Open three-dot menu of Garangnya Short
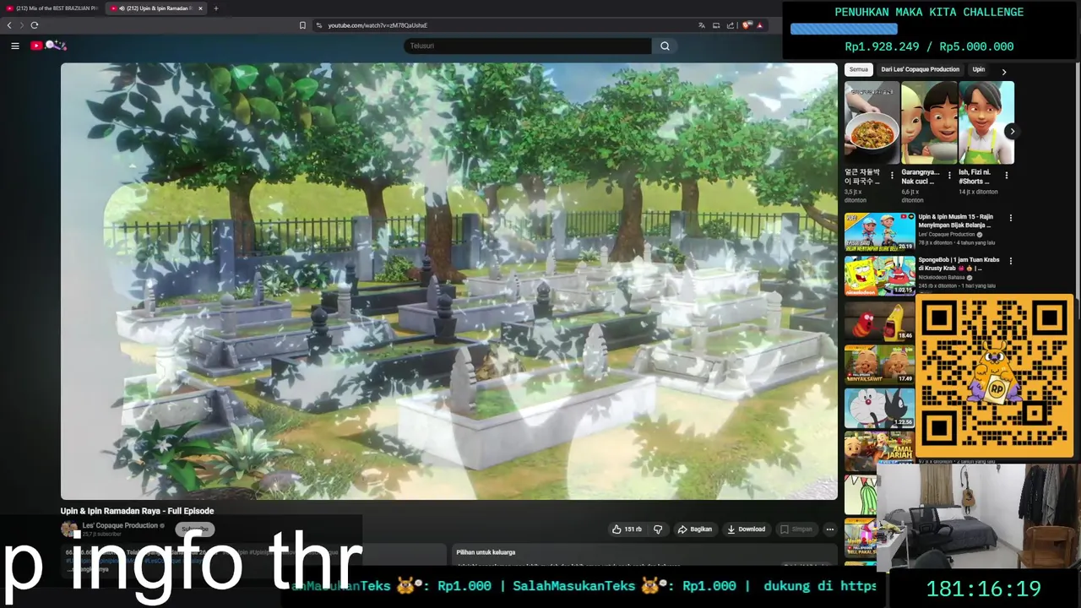The width and height of the screenshot is (1081, 608). point(948,176)
